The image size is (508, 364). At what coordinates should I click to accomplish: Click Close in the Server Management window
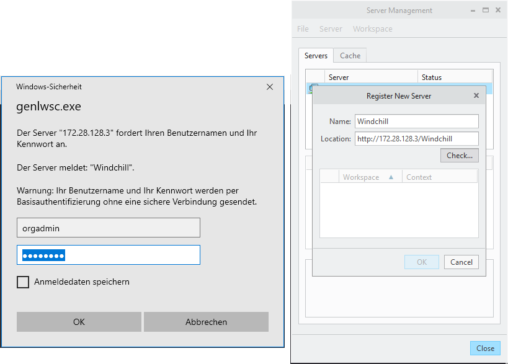(x=485, y=348)
